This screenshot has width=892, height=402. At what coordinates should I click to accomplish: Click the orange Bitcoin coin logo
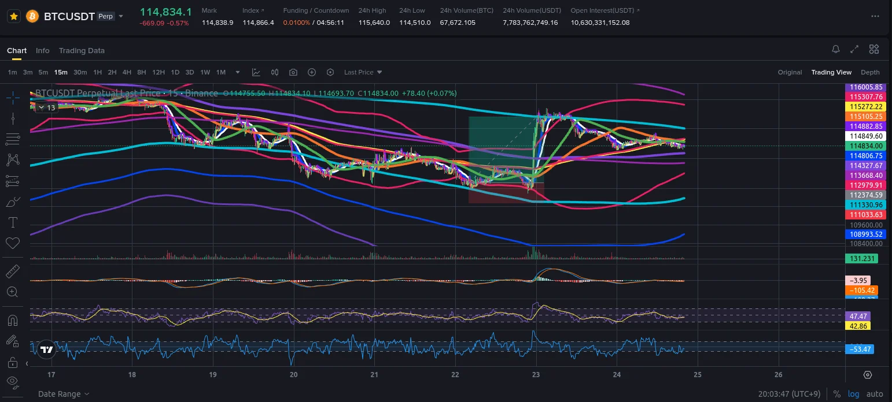click(32, 16)
